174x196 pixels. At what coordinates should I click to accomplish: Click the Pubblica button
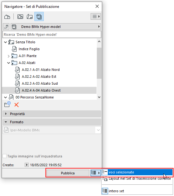click(x=68, y=173)
